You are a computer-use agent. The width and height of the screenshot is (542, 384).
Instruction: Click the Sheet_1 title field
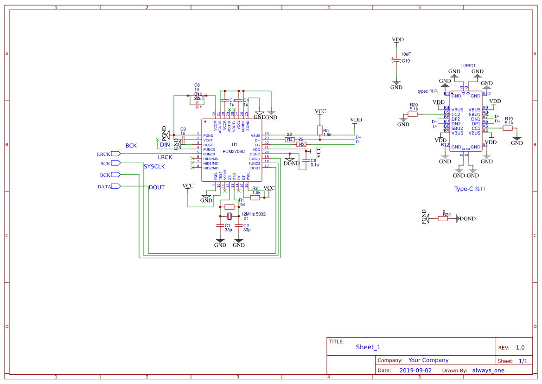pos(368,347)
